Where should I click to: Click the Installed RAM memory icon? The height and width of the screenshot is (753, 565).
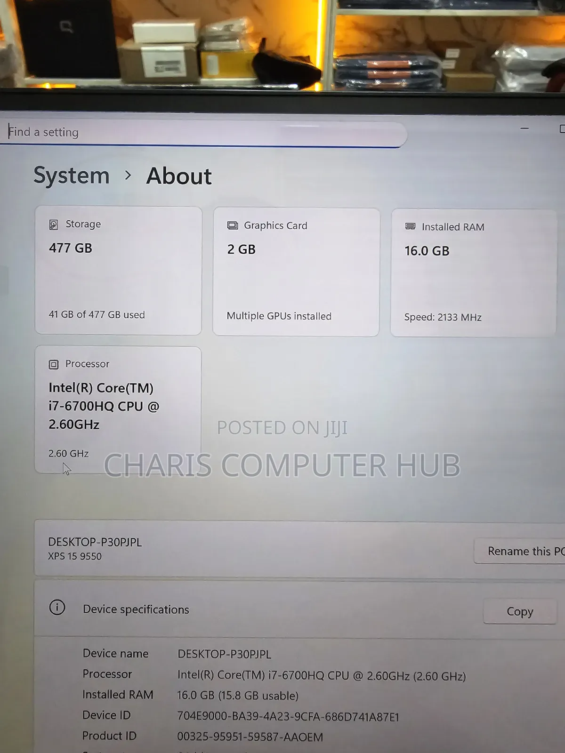coord(411,226)
